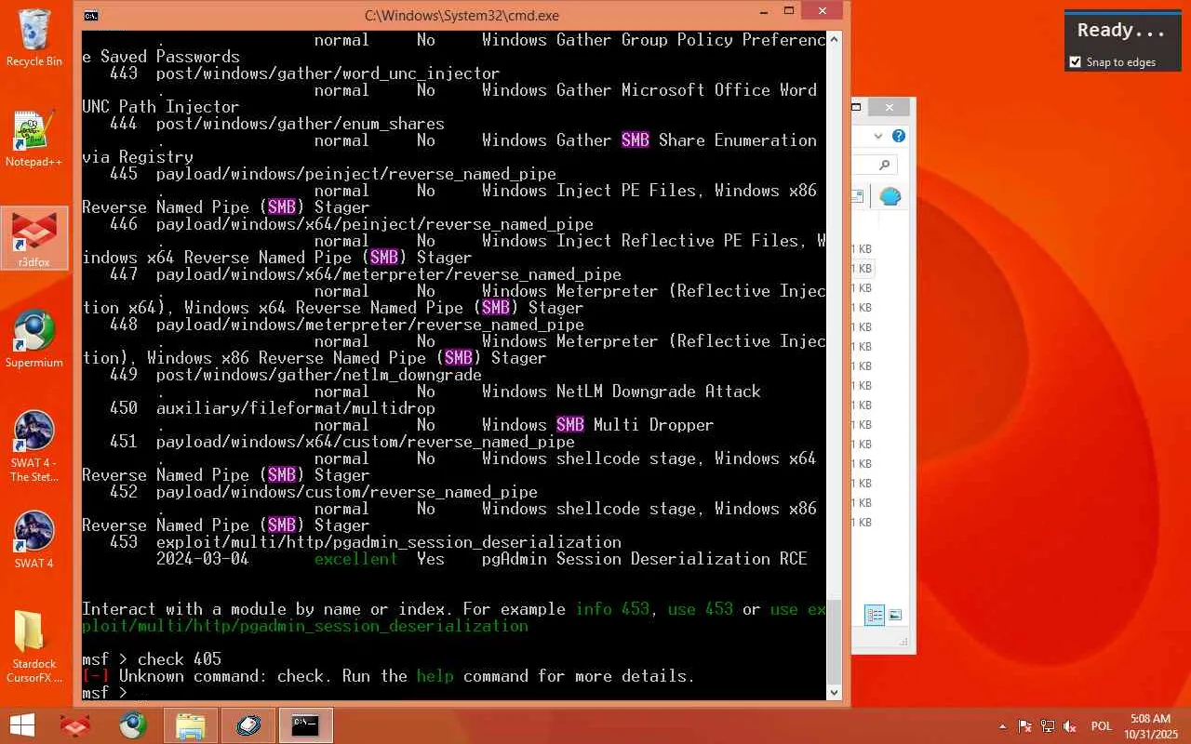Viewport: 1191px width, 744px height.
Task: Click the Ready... status widget
Action: click(1121, 30)
